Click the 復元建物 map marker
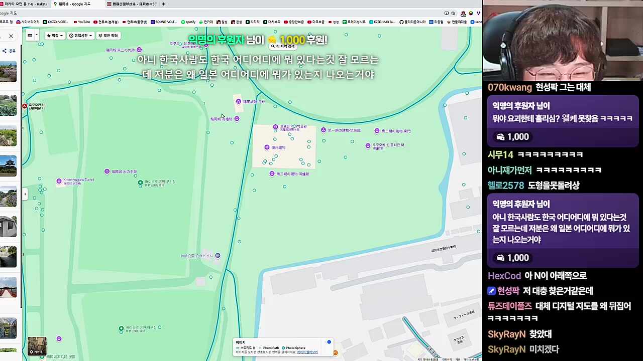643x361 pixels. click(267, 147)
